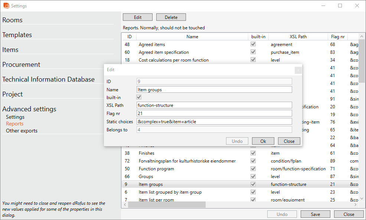Screen dimensions: 366x220
Task: Toggle built-in checkbox for Function program row
Action: 253,169
